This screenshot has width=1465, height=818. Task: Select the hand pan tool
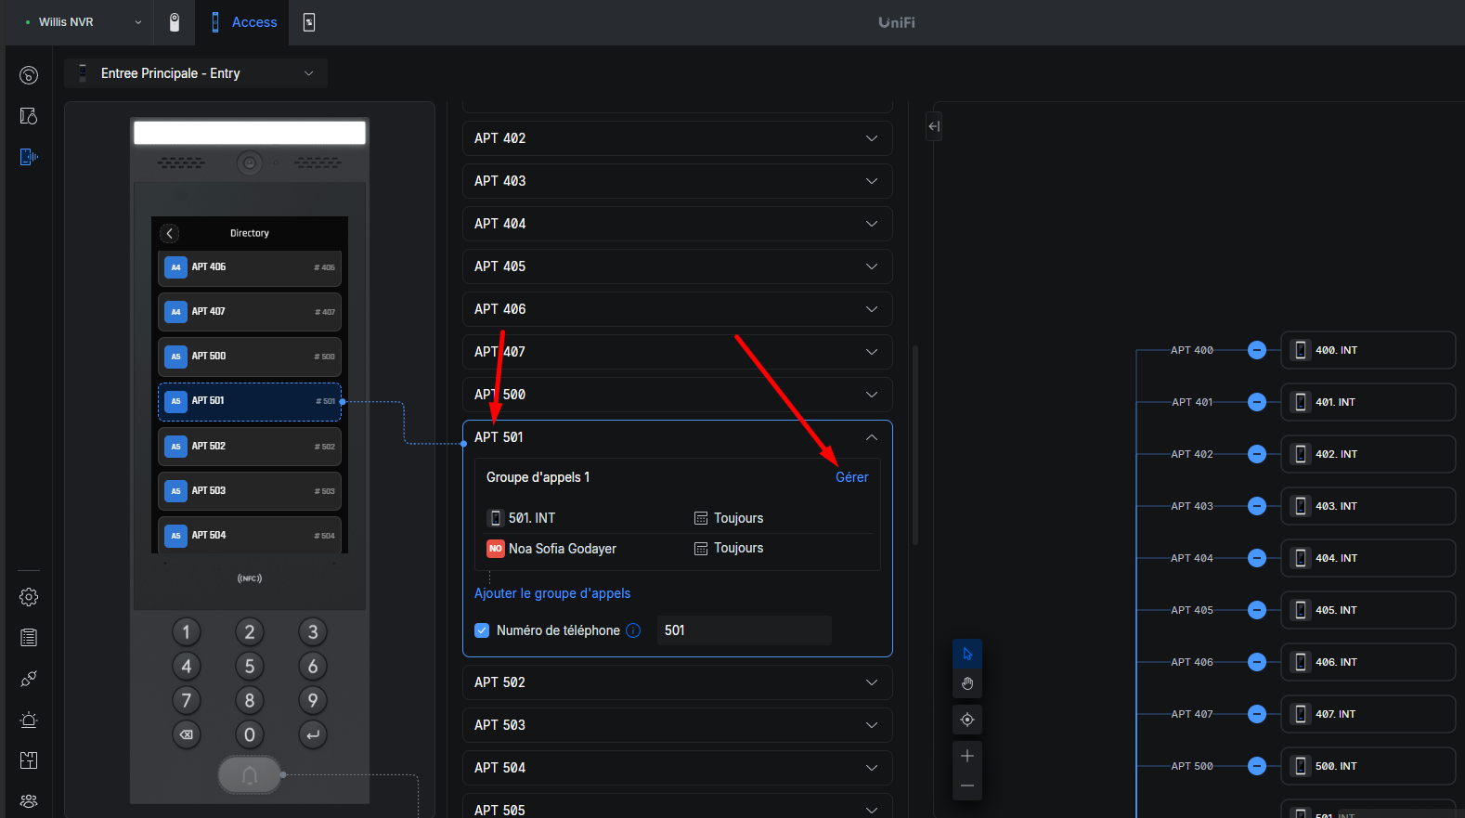[967, 684]
